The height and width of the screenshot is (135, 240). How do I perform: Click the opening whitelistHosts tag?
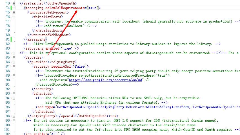47,17
